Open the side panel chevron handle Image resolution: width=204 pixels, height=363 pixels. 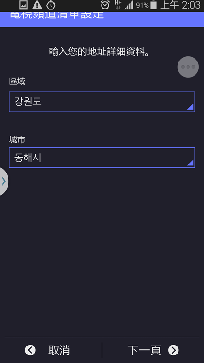tap(4, 181)
